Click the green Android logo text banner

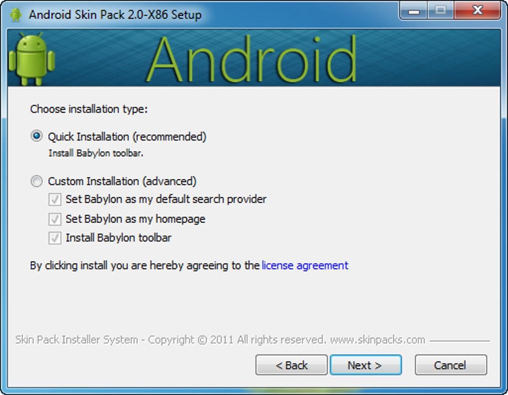click(x=252, y=59)
